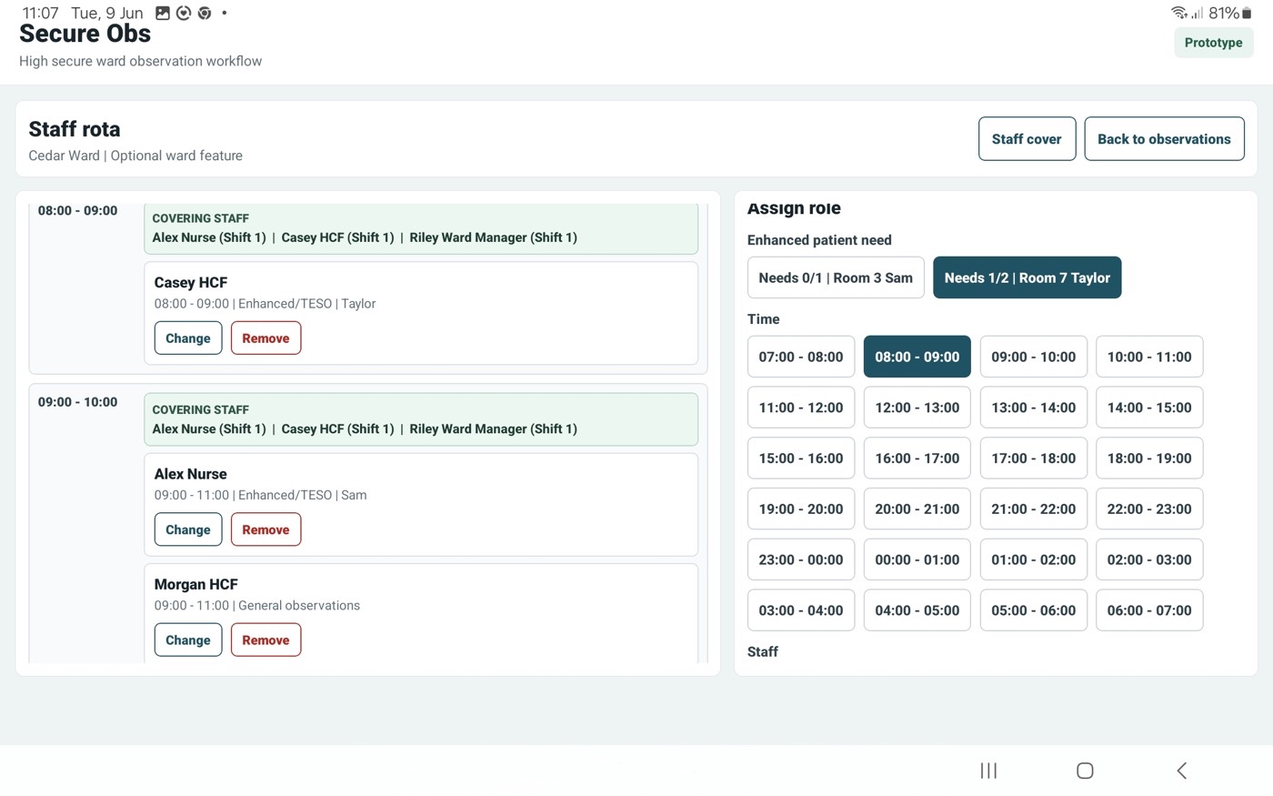Select patient need Room 3 Sam

[x=836, y=277]
